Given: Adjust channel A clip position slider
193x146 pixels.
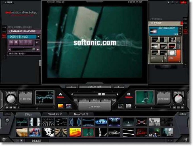Looking at the screenshot, I should (37, 108).
